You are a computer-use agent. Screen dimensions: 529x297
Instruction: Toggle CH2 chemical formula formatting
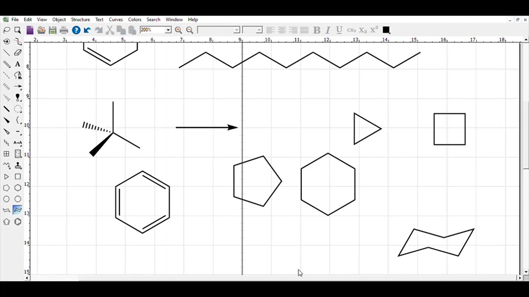[351, 30]
